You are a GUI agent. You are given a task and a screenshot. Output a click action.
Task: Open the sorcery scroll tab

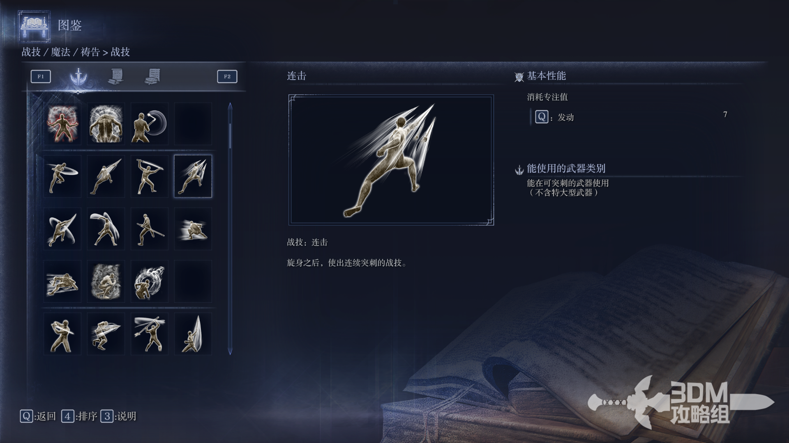(x=116, y=76)
